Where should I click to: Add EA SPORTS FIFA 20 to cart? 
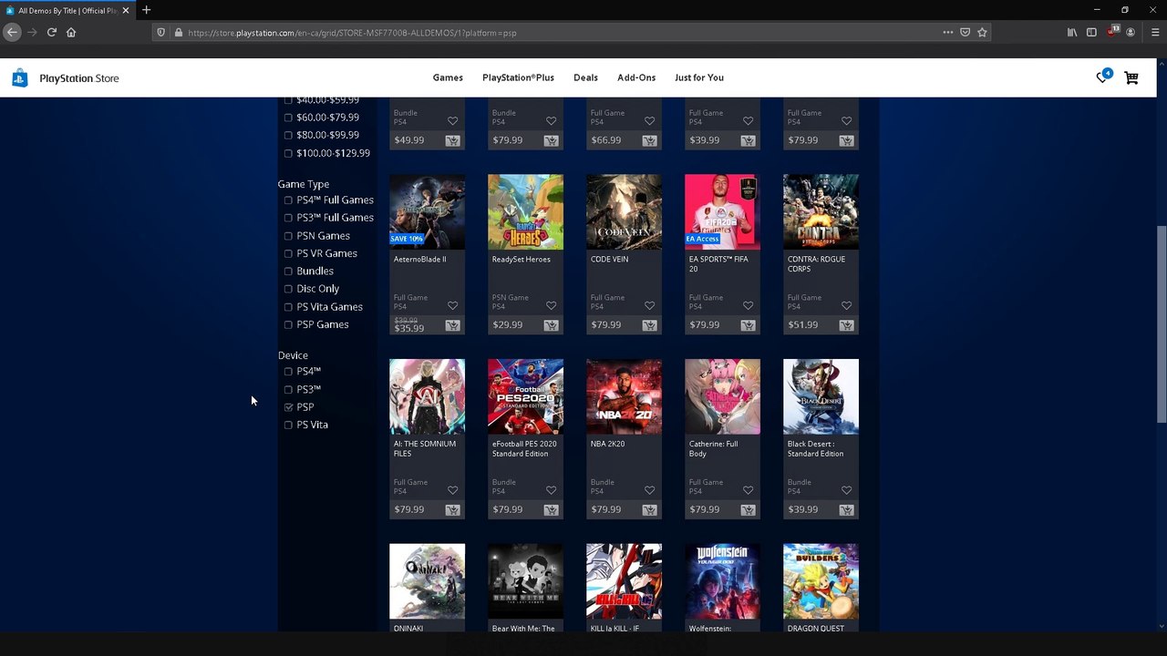748,325
